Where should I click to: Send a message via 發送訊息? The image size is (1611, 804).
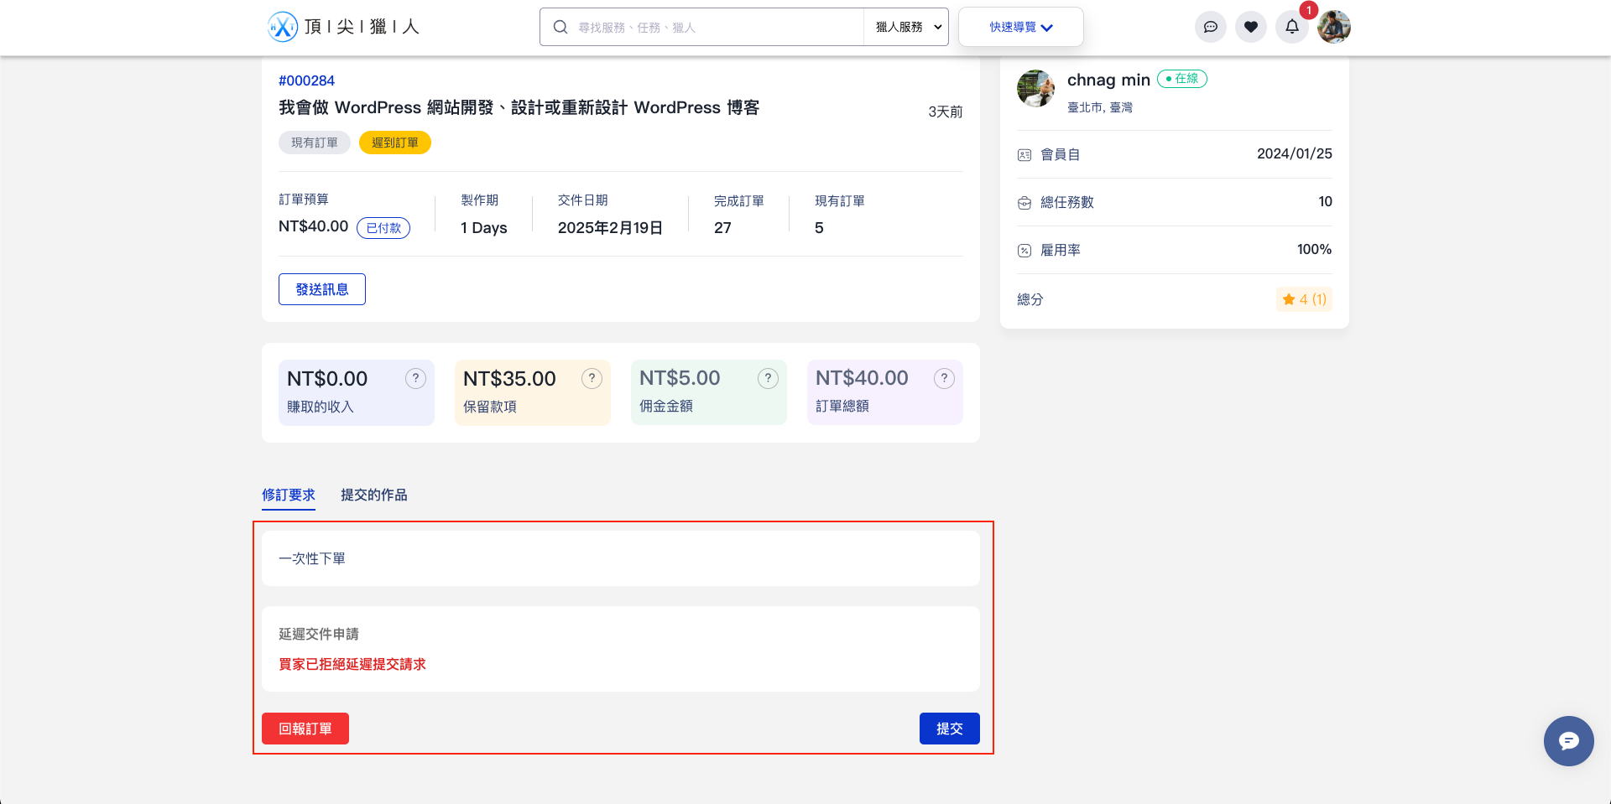tap(321, 288)
